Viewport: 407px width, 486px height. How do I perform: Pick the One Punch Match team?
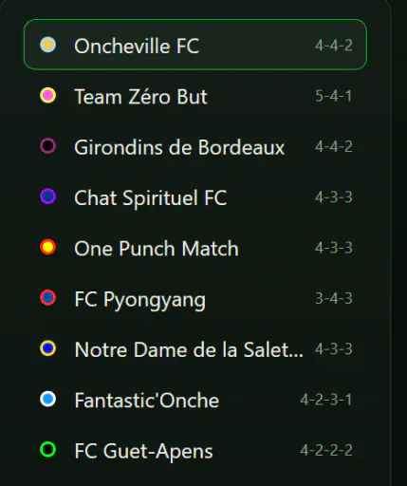point(195,247)
